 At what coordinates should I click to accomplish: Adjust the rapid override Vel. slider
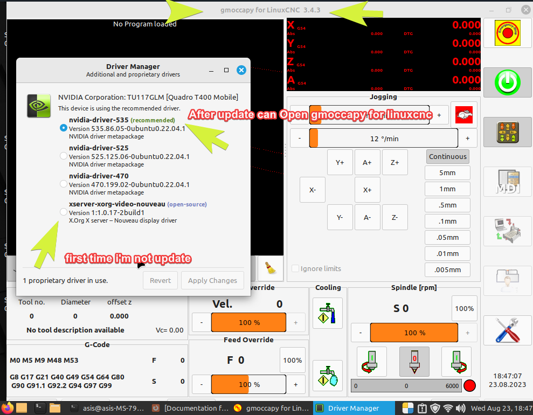point(248,322)
